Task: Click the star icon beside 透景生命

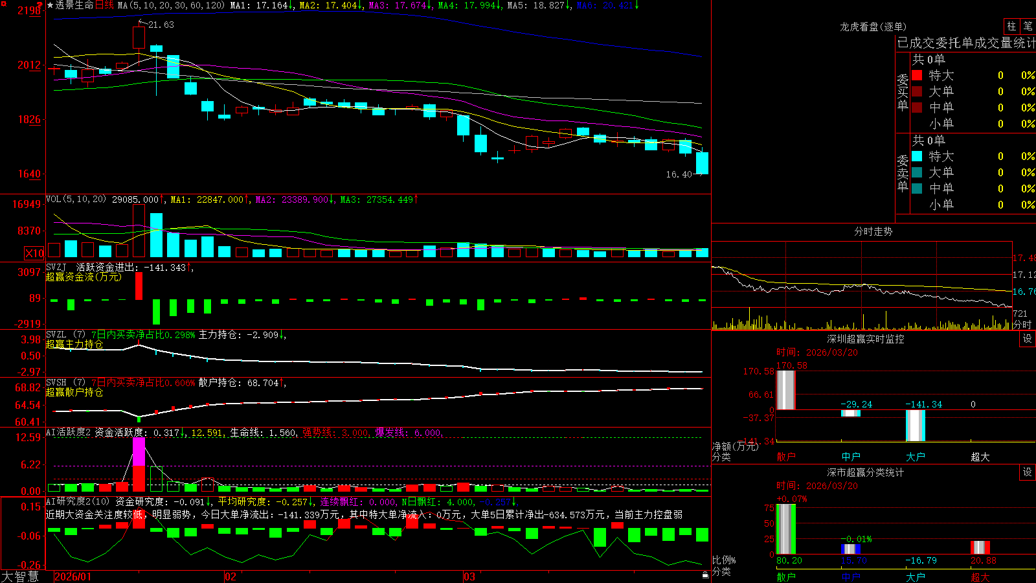Action: (50, 5)
